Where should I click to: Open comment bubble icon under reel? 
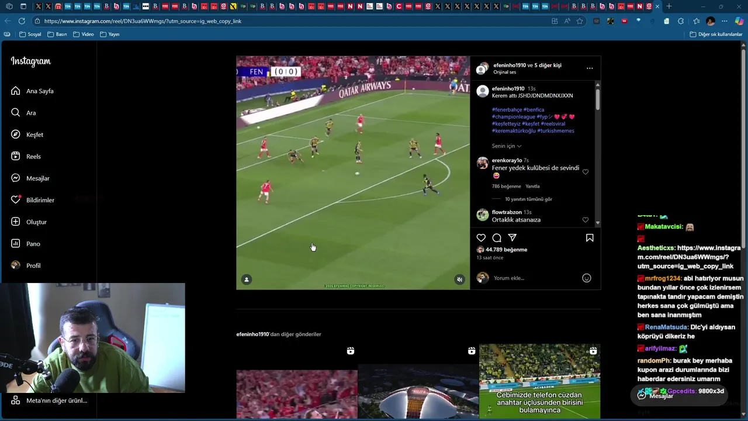(497, 238)
